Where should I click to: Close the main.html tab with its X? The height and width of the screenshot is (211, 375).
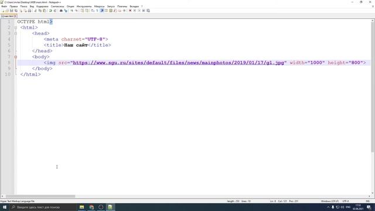(15, 16)
